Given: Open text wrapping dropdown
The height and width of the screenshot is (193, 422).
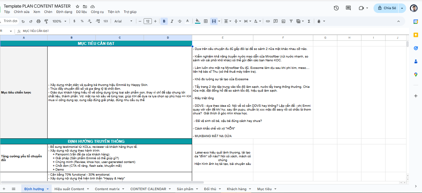Looking at the screenshot, I should [x=247, y=21].
